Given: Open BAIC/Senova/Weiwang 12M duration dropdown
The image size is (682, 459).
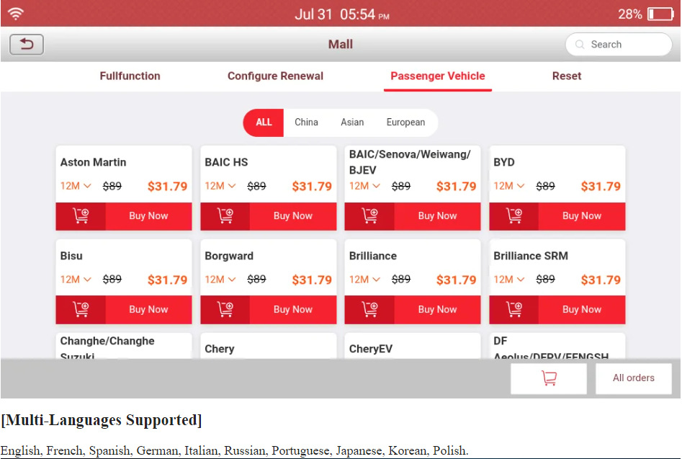Looking at the screenshot, I should point(364,186).
